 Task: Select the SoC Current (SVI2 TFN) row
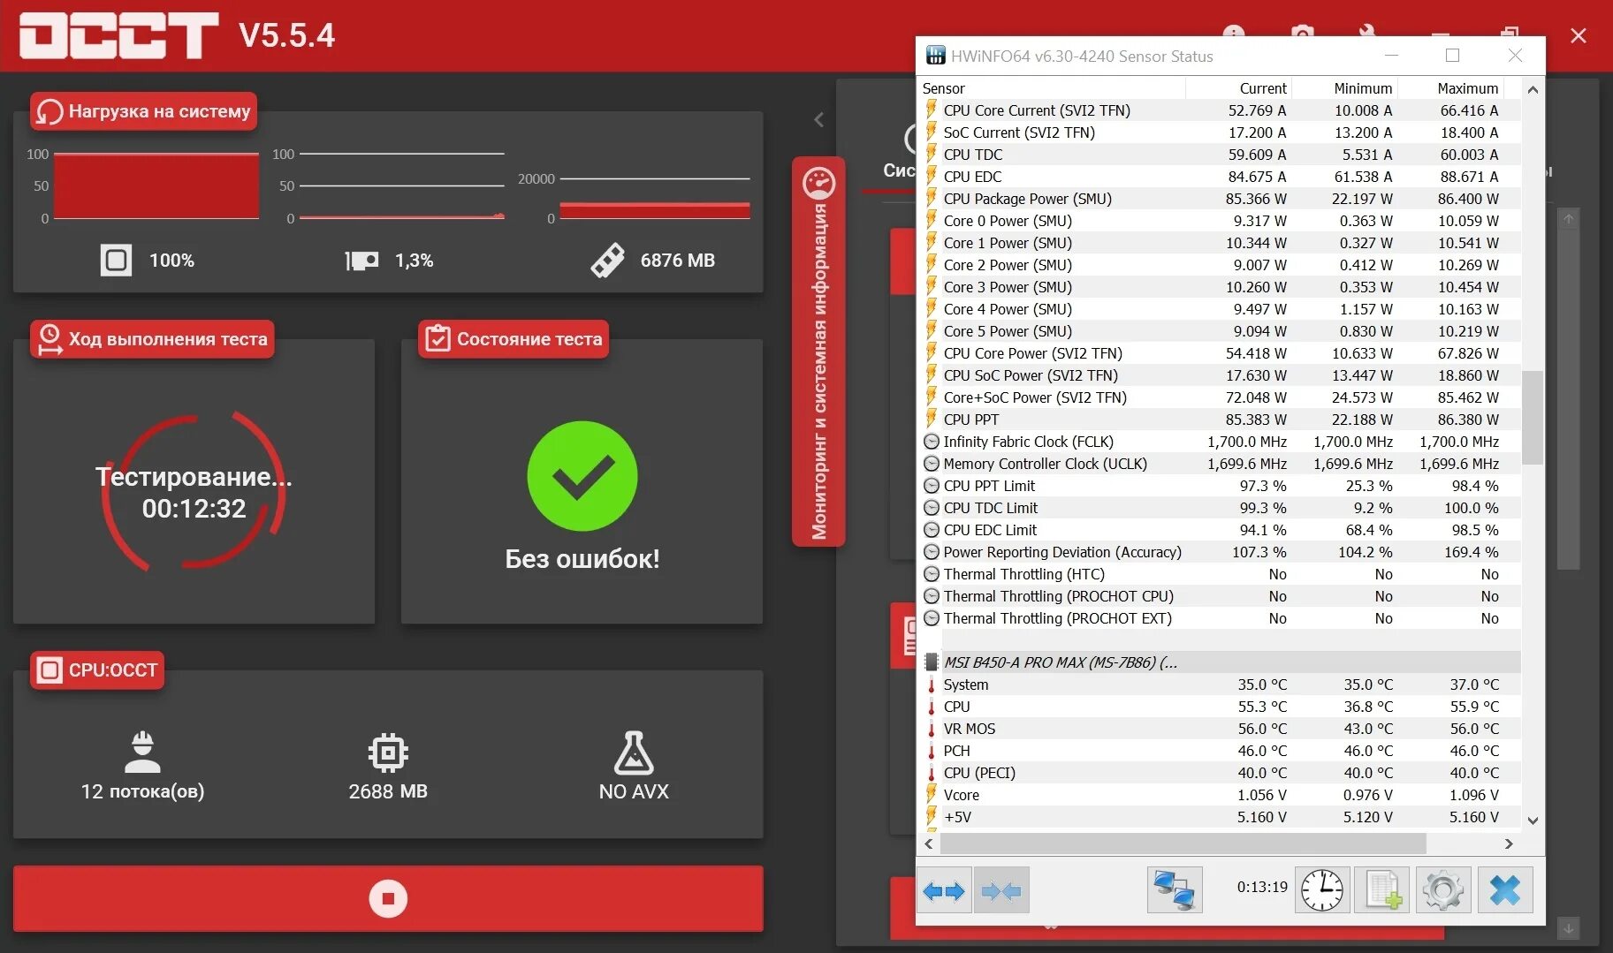pyautogui.click(x=1220, y=132)
